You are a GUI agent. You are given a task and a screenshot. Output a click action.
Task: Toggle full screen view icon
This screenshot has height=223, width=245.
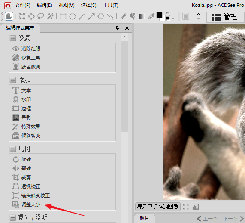[x=186, y=207]
